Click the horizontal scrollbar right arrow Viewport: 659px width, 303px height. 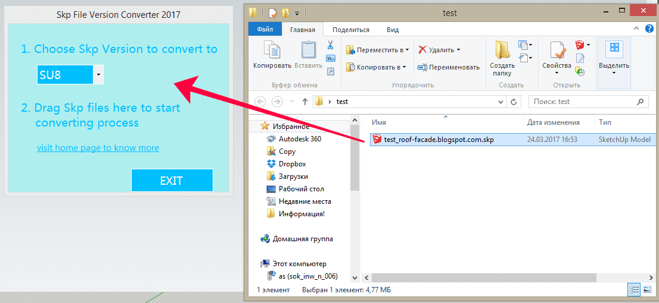tap(651, 278)
